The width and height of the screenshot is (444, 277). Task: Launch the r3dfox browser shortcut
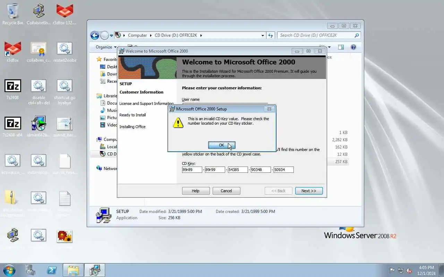point(12,52)
